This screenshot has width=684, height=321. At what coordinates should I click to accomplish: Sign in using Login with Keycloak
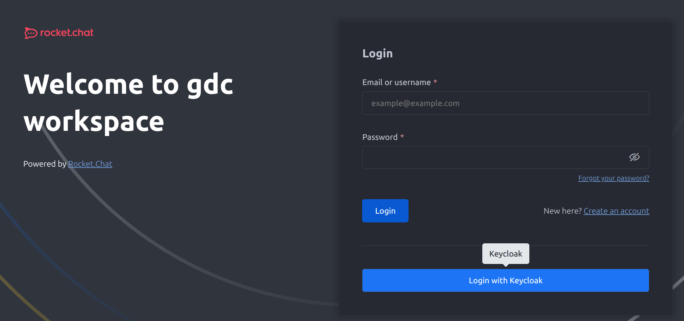pos(506,280)
